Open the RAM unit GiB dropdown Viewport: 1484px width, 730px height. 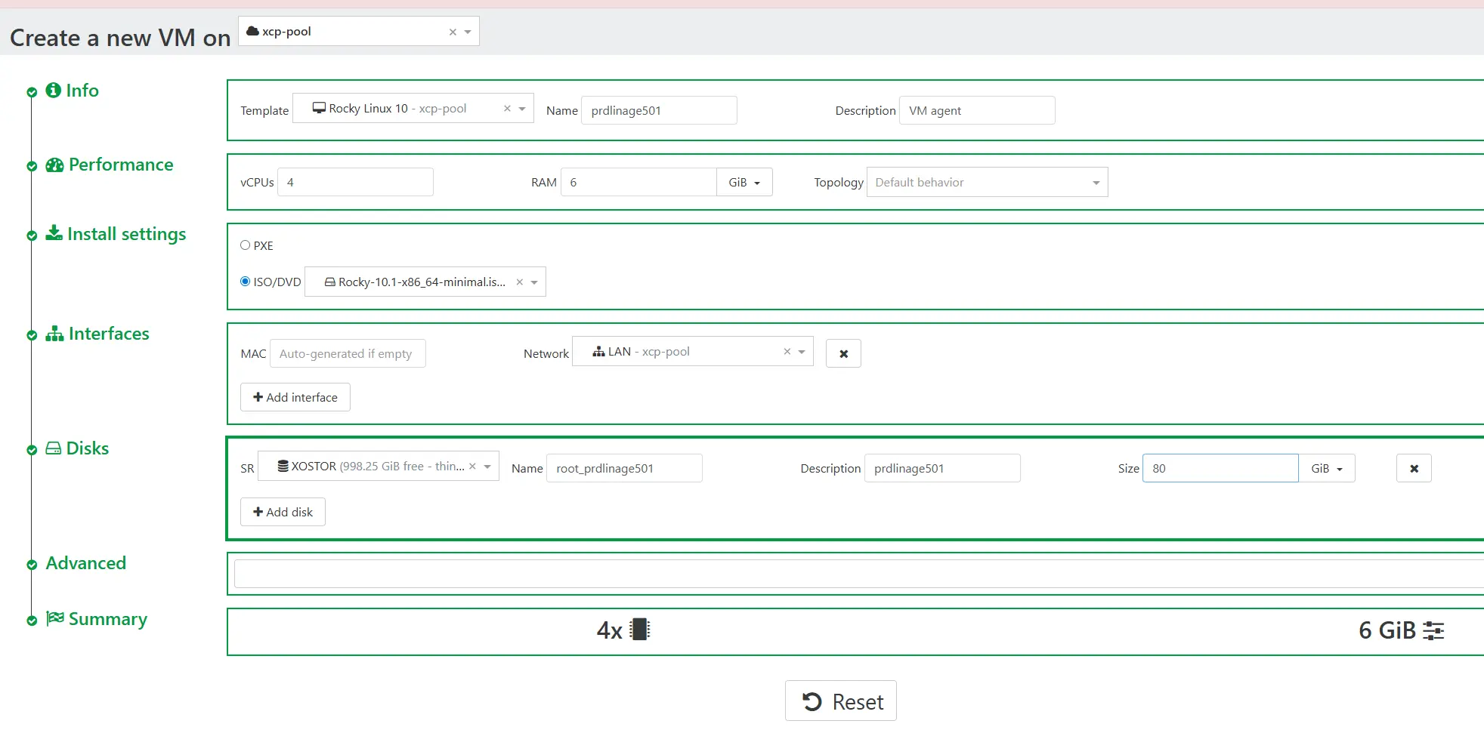coord(744,182)
